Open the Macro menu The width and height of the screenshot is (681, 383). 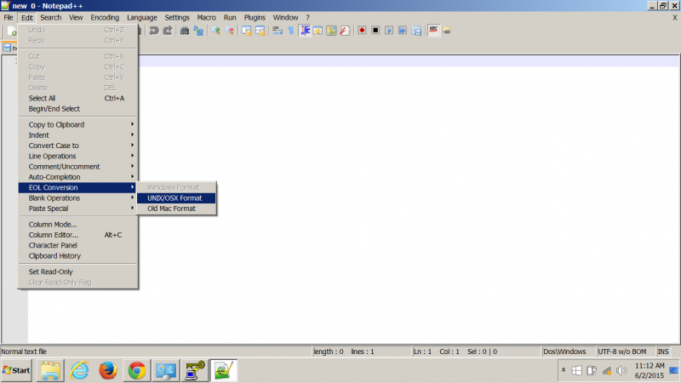206,17
